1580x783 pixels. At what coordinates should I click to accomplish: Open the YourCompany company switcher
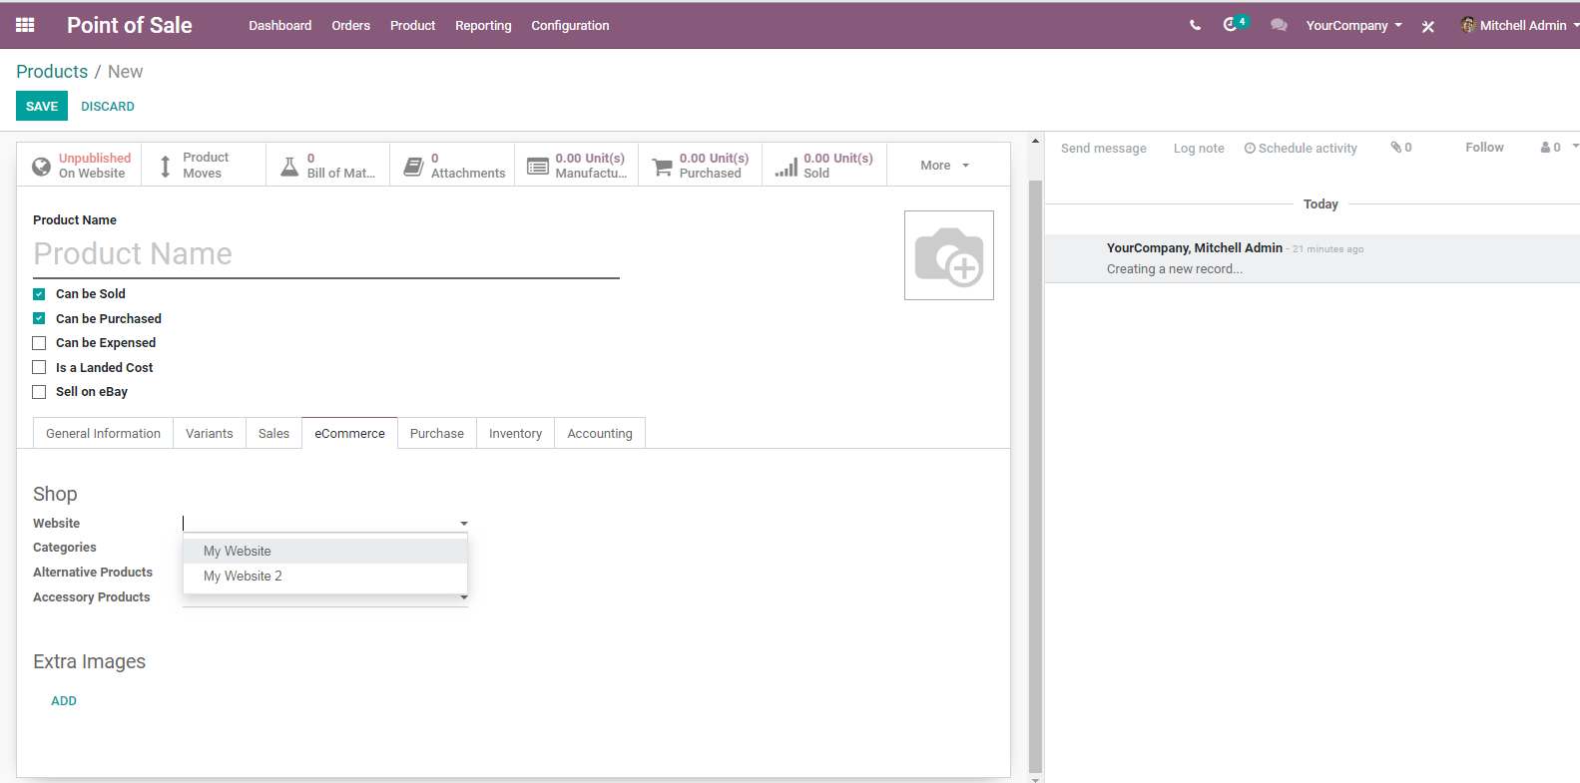(x=1353, y=26)
